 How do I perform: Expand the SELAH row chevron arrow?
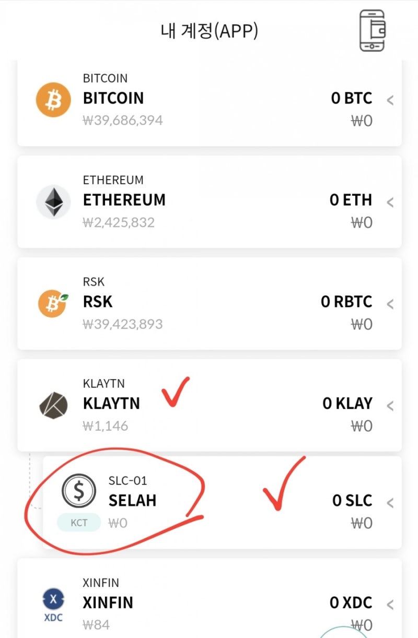point(390,503)
